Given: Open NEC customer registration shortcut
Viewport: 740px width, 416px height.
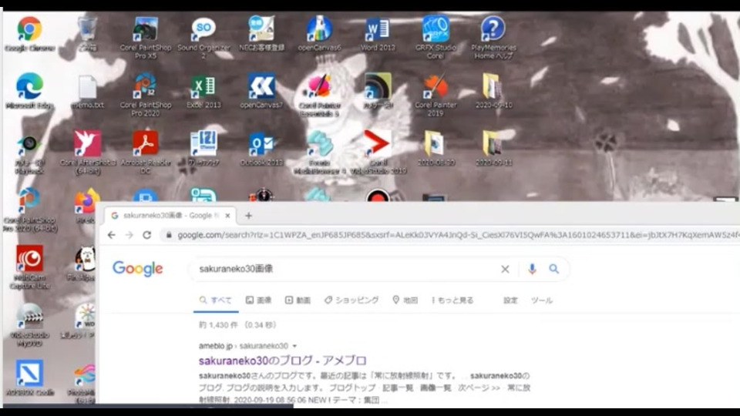Looking at the screenshot, I should point(261,33).
